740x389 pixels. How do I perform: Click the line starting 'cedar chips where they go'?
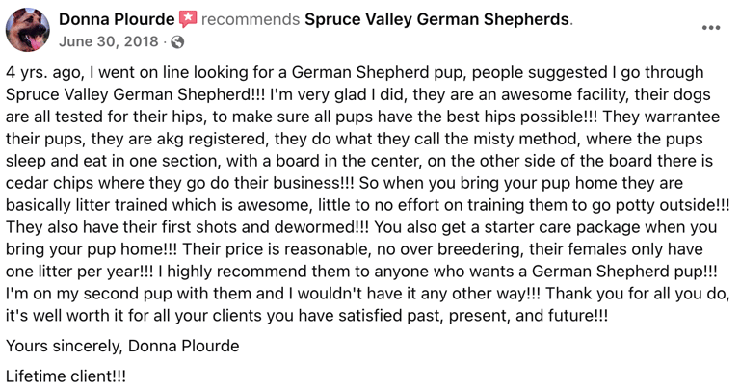click(x=345, y=183)
